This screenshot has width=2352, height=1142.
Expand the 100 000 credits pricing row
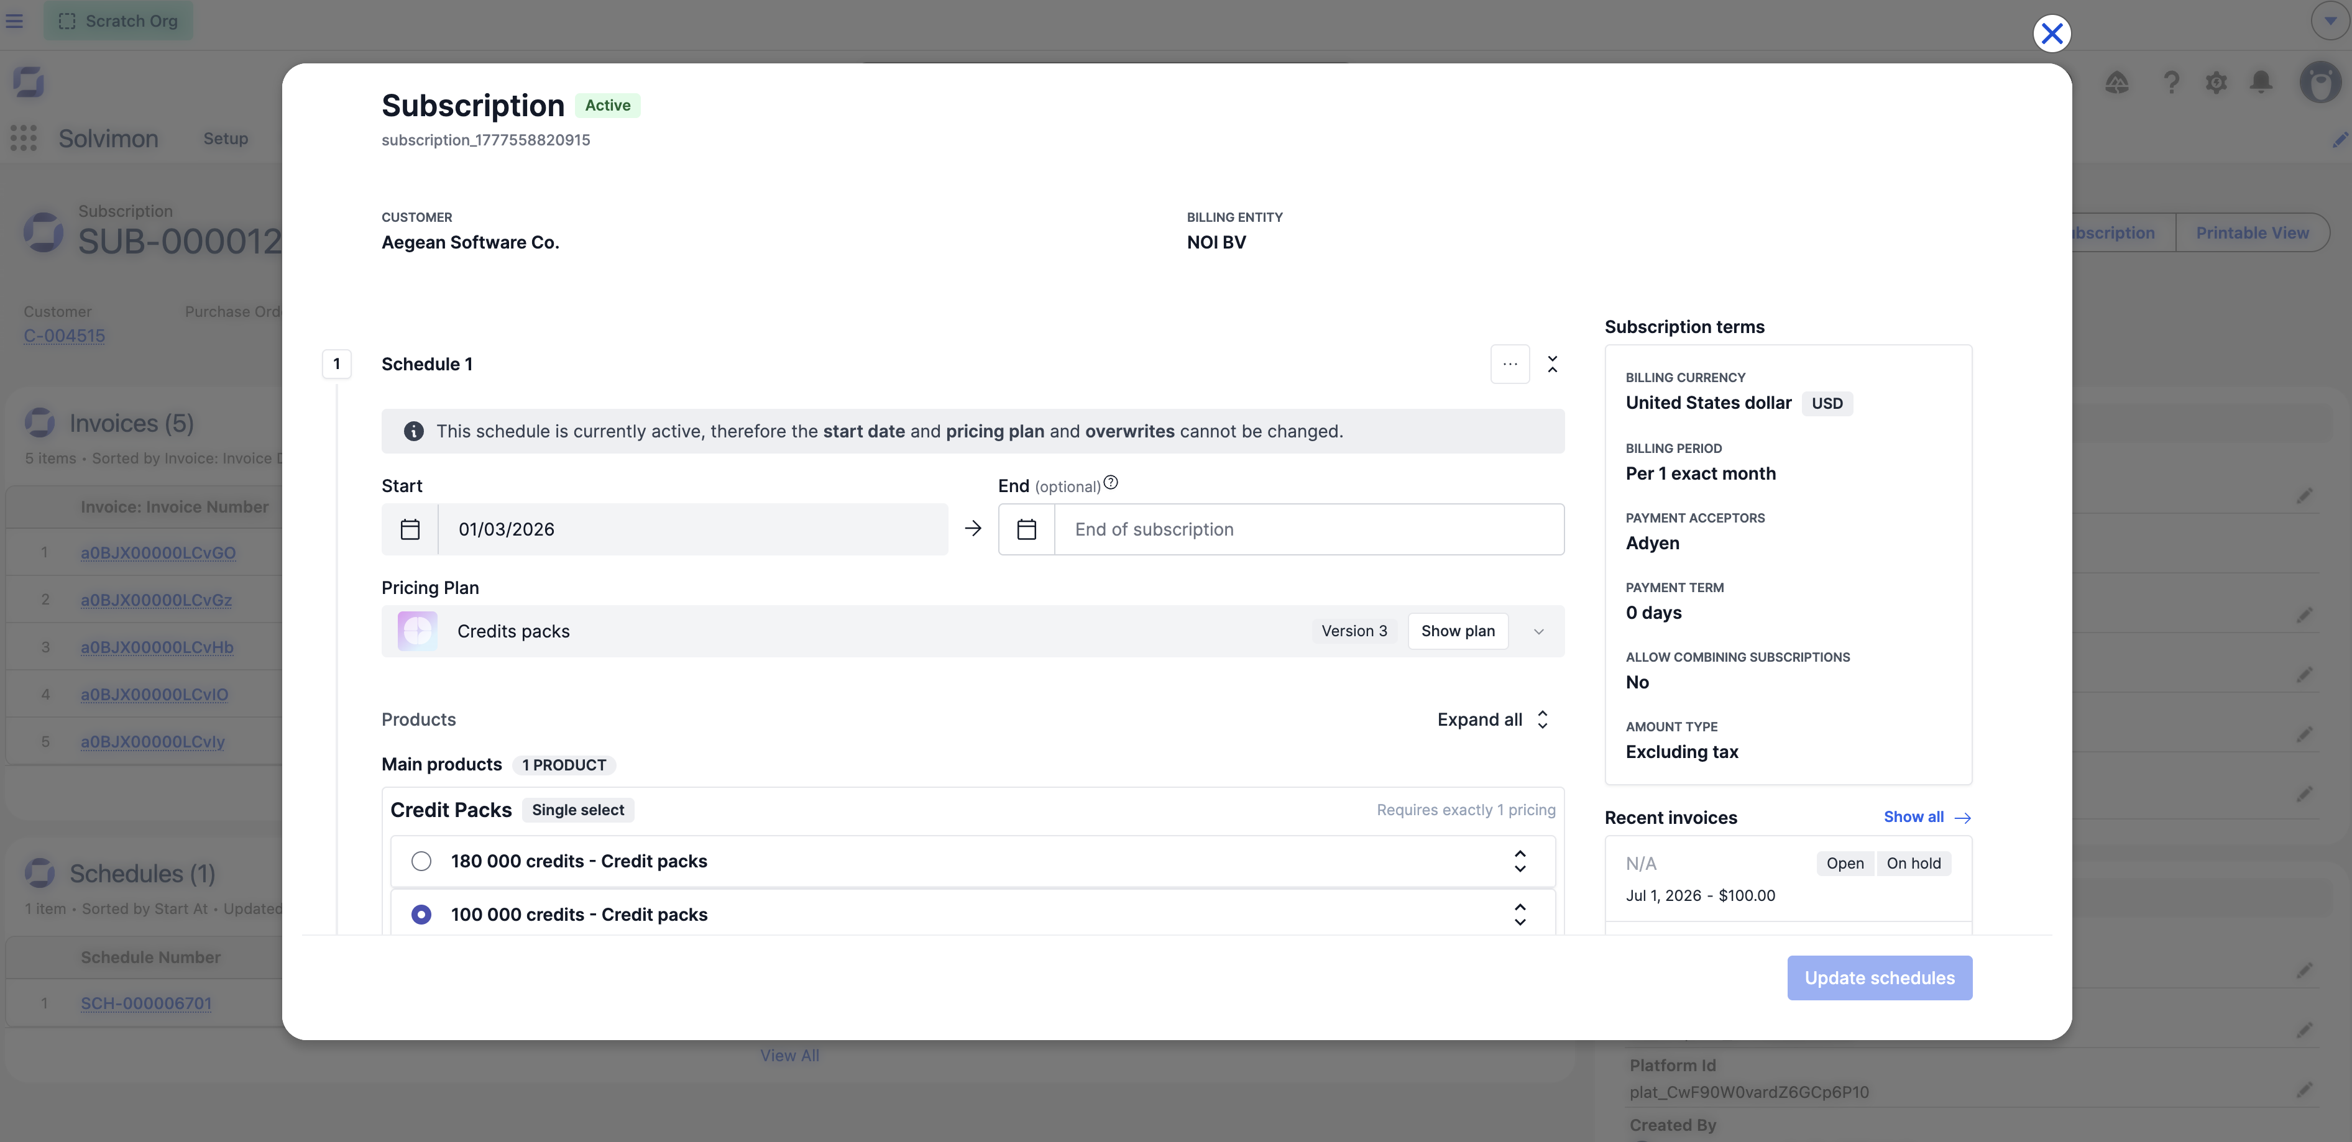point(1520,915)
